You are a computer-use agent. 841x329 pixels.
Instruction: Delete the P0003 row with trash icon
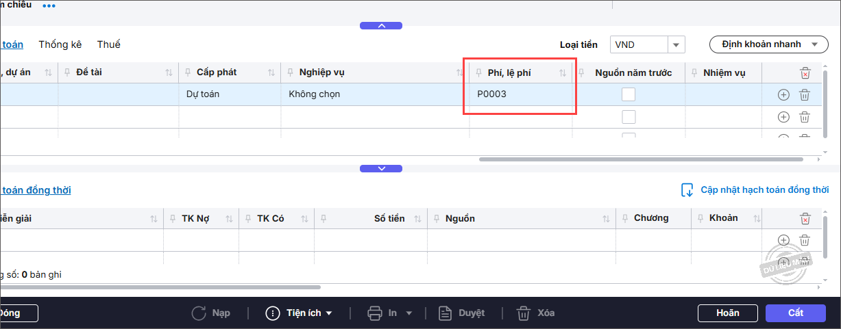pos(805,95)
